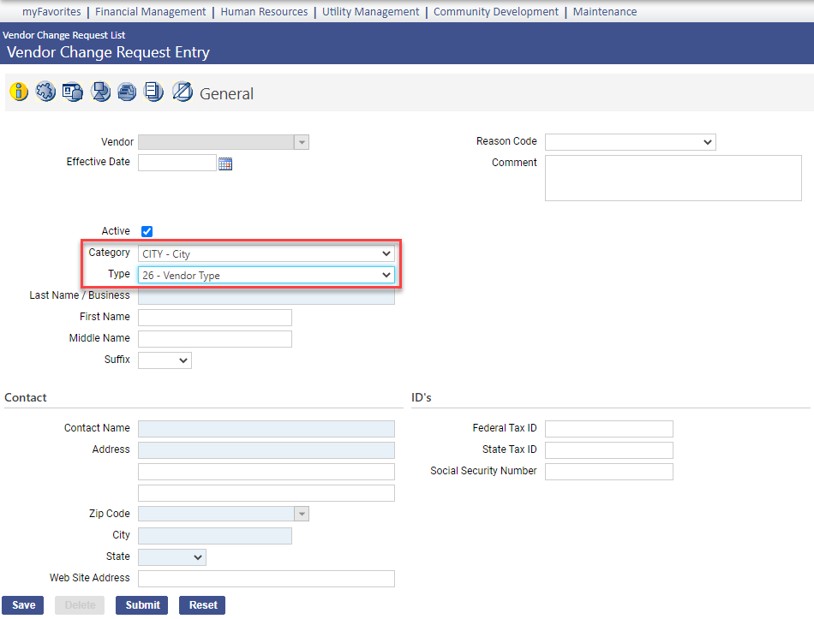Click the contact card person icon
The height and width of the screenshot is (619, 814).
73,92
